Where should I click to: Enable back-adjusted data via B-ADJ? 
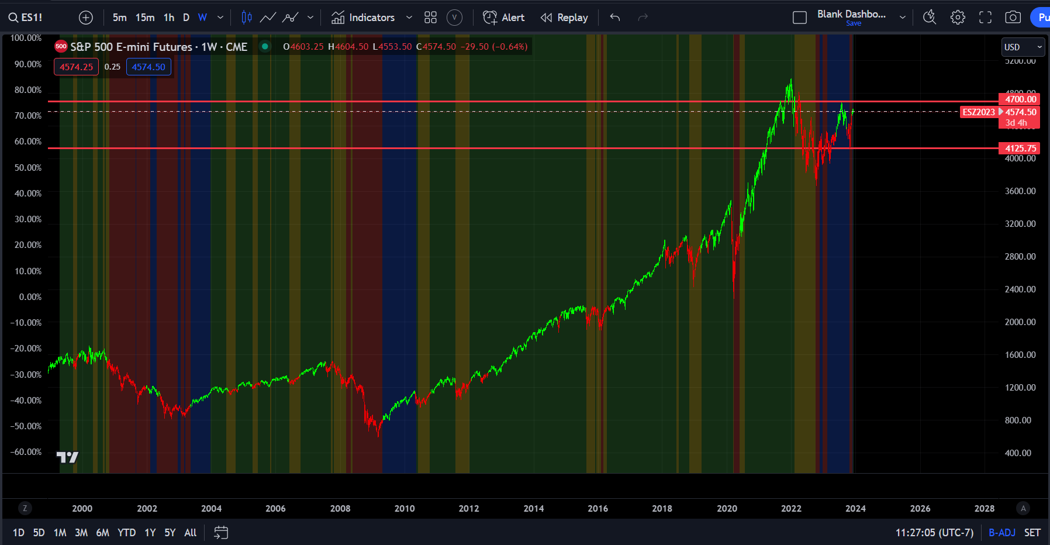(1001, 533)
